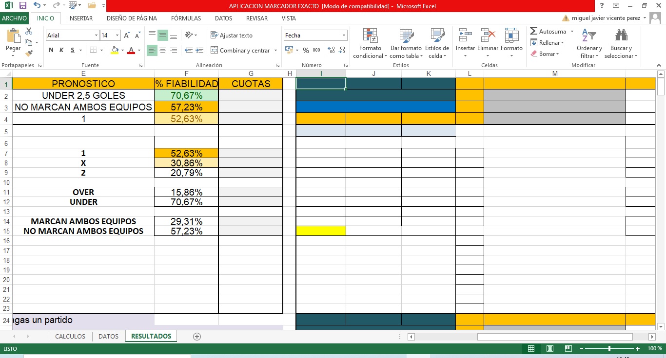The height and width of the screenshot is (358, 666).
Task: Click the Save icon in quick access toolbar
Action: [x=22, y=6]
